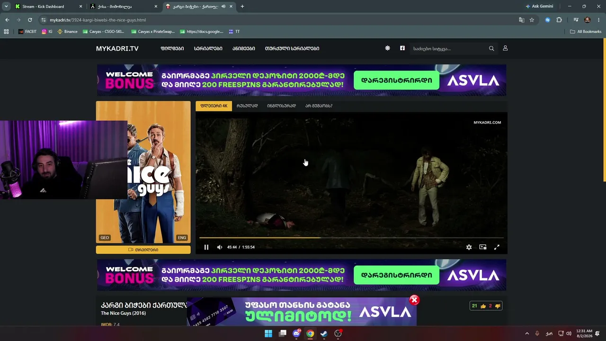Open Task View on the taskbar

point(283,333)
